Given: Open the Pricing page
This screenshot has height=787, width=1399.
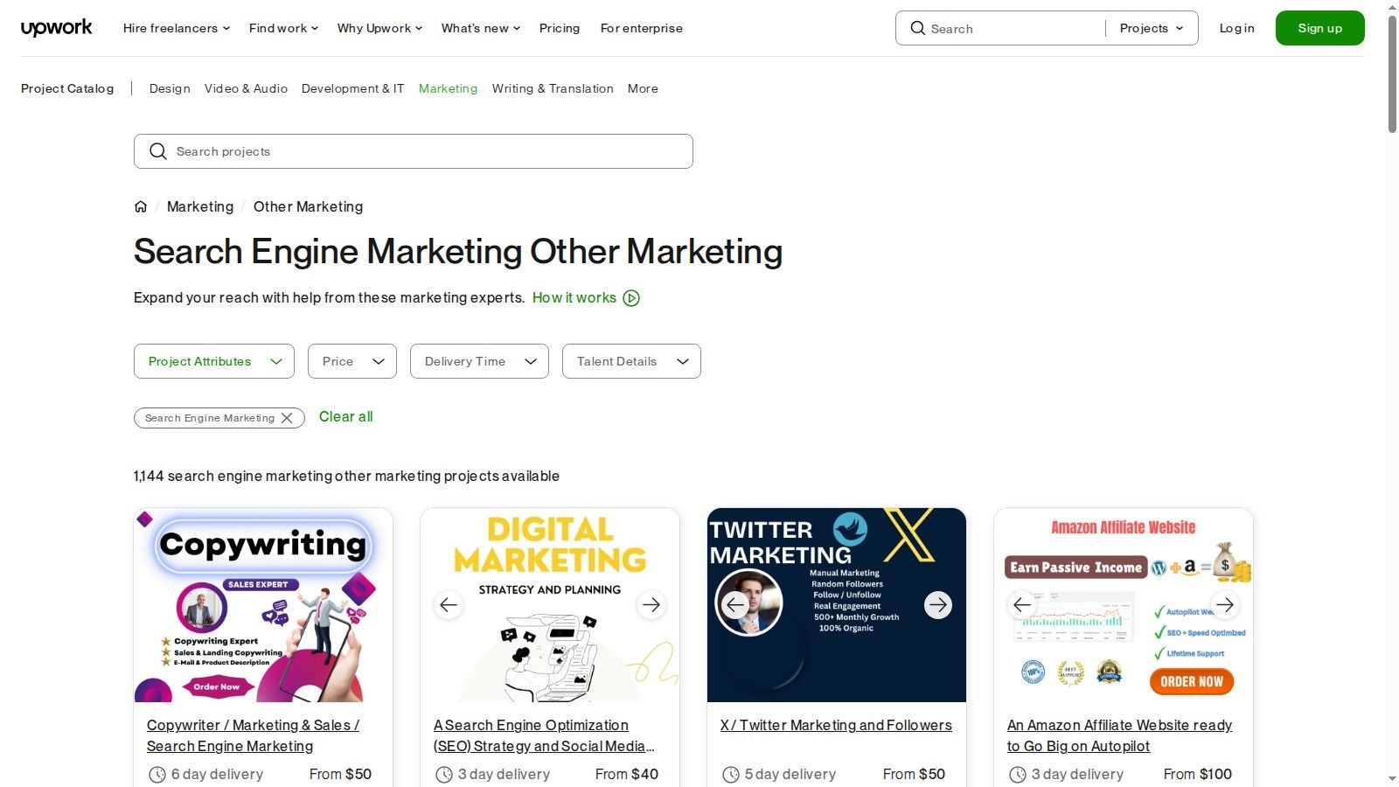Looking at the screenshot, I should (x=560, y=28).
